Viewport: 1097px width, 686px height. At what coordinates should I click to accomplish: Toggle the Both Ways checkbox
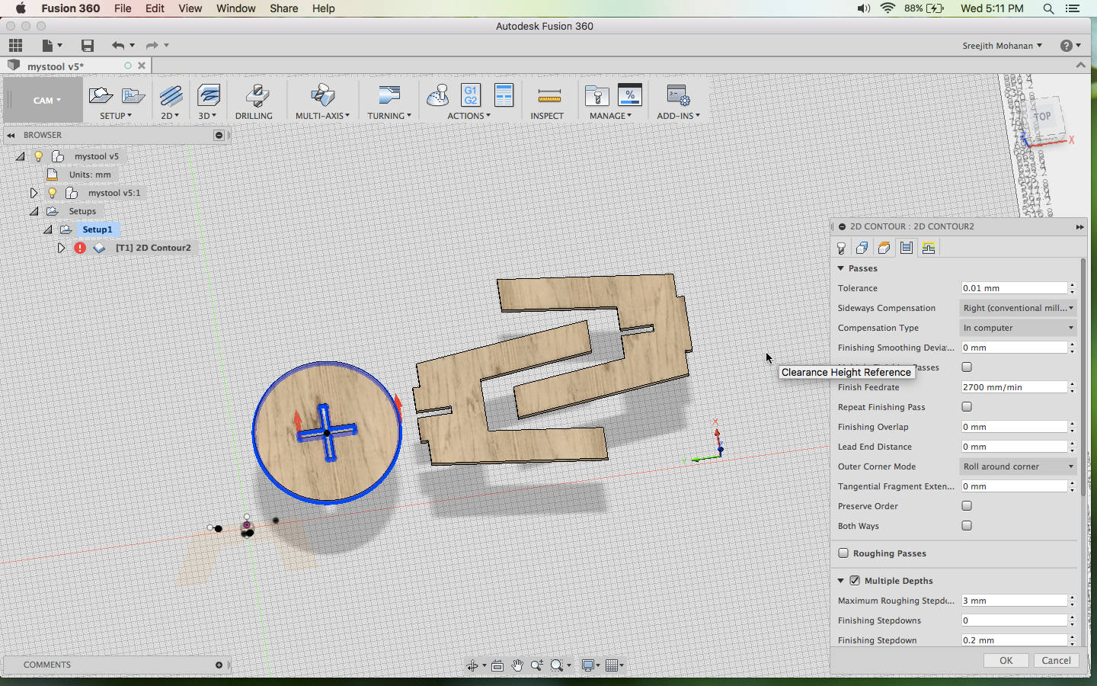pos(967,526)
